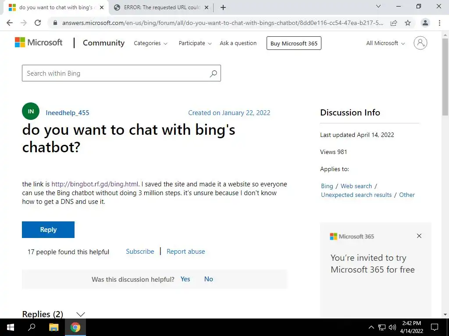Open a new tab with plus icon
This screenshot has width=449, height=336.
(223, 7)
